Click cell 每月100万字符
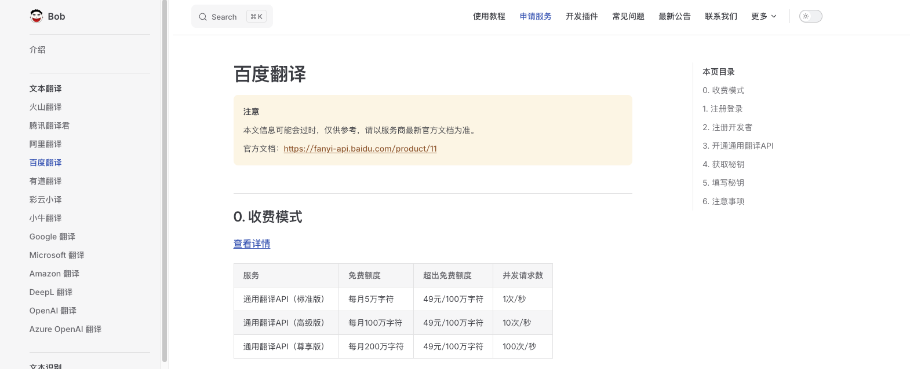910x369 pixels. click(x=376, y=323)
